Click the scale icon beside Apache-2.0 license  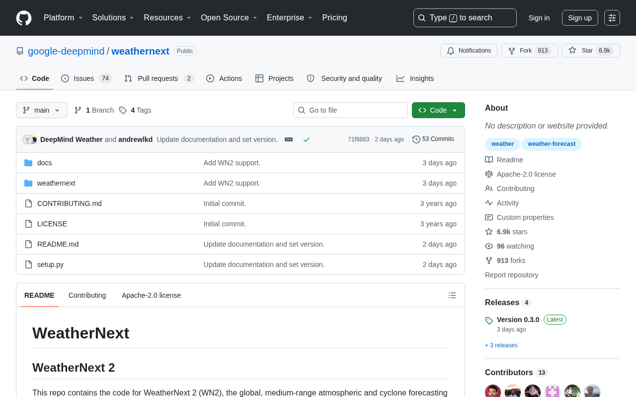(489, 174)
